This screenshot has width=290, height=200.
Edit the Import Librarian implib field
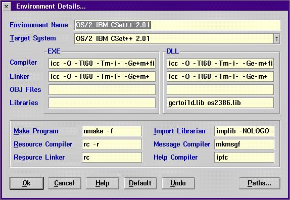[x=244, y=131]
